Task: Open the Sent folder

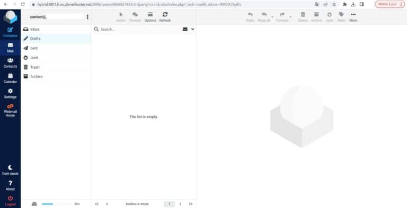Action: [56, 48]
